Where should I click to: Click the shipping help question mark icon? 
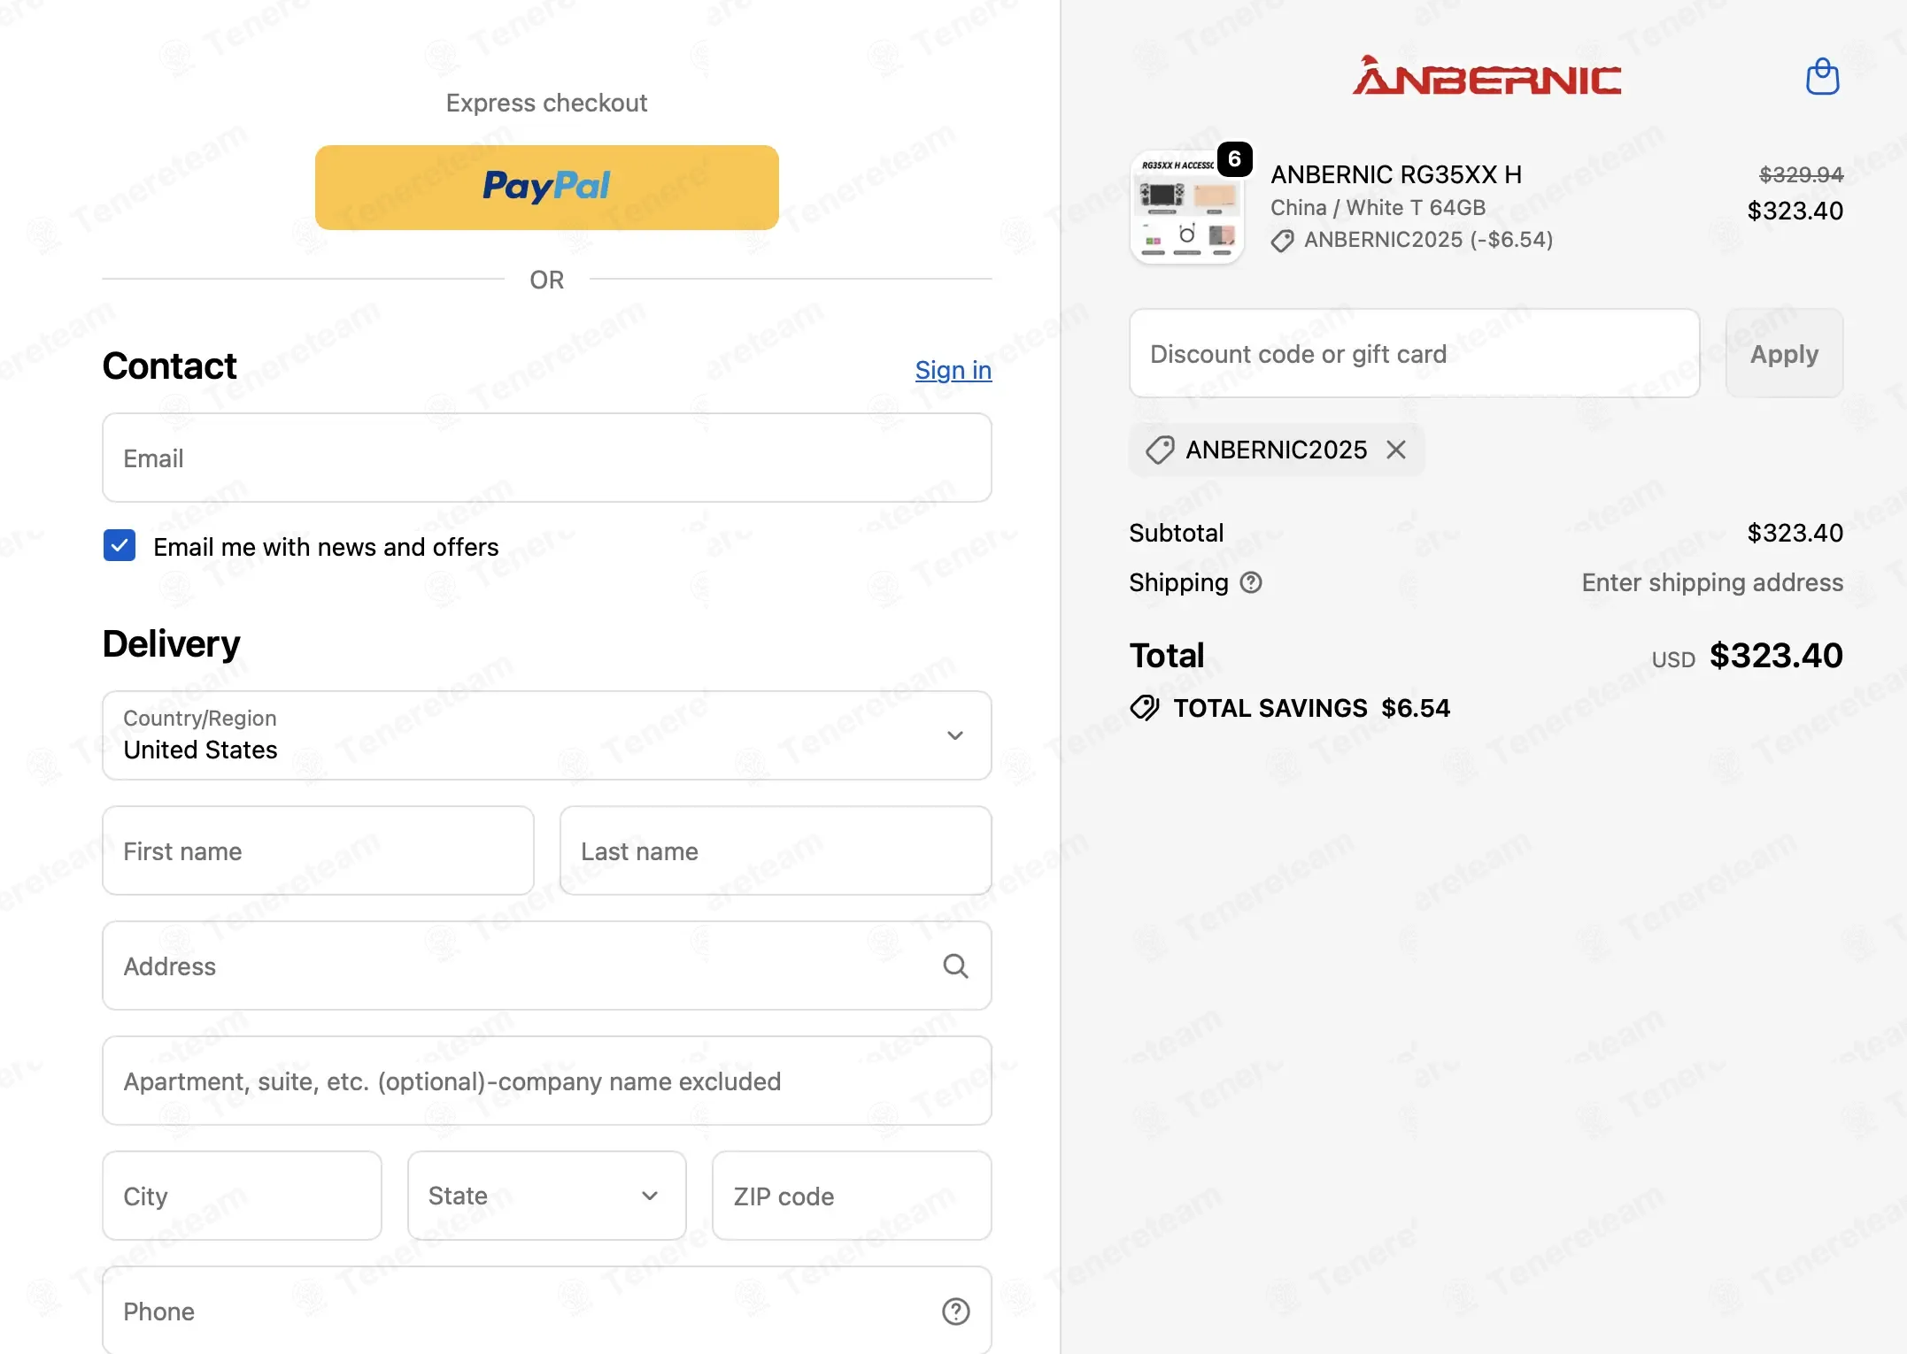1250,582
